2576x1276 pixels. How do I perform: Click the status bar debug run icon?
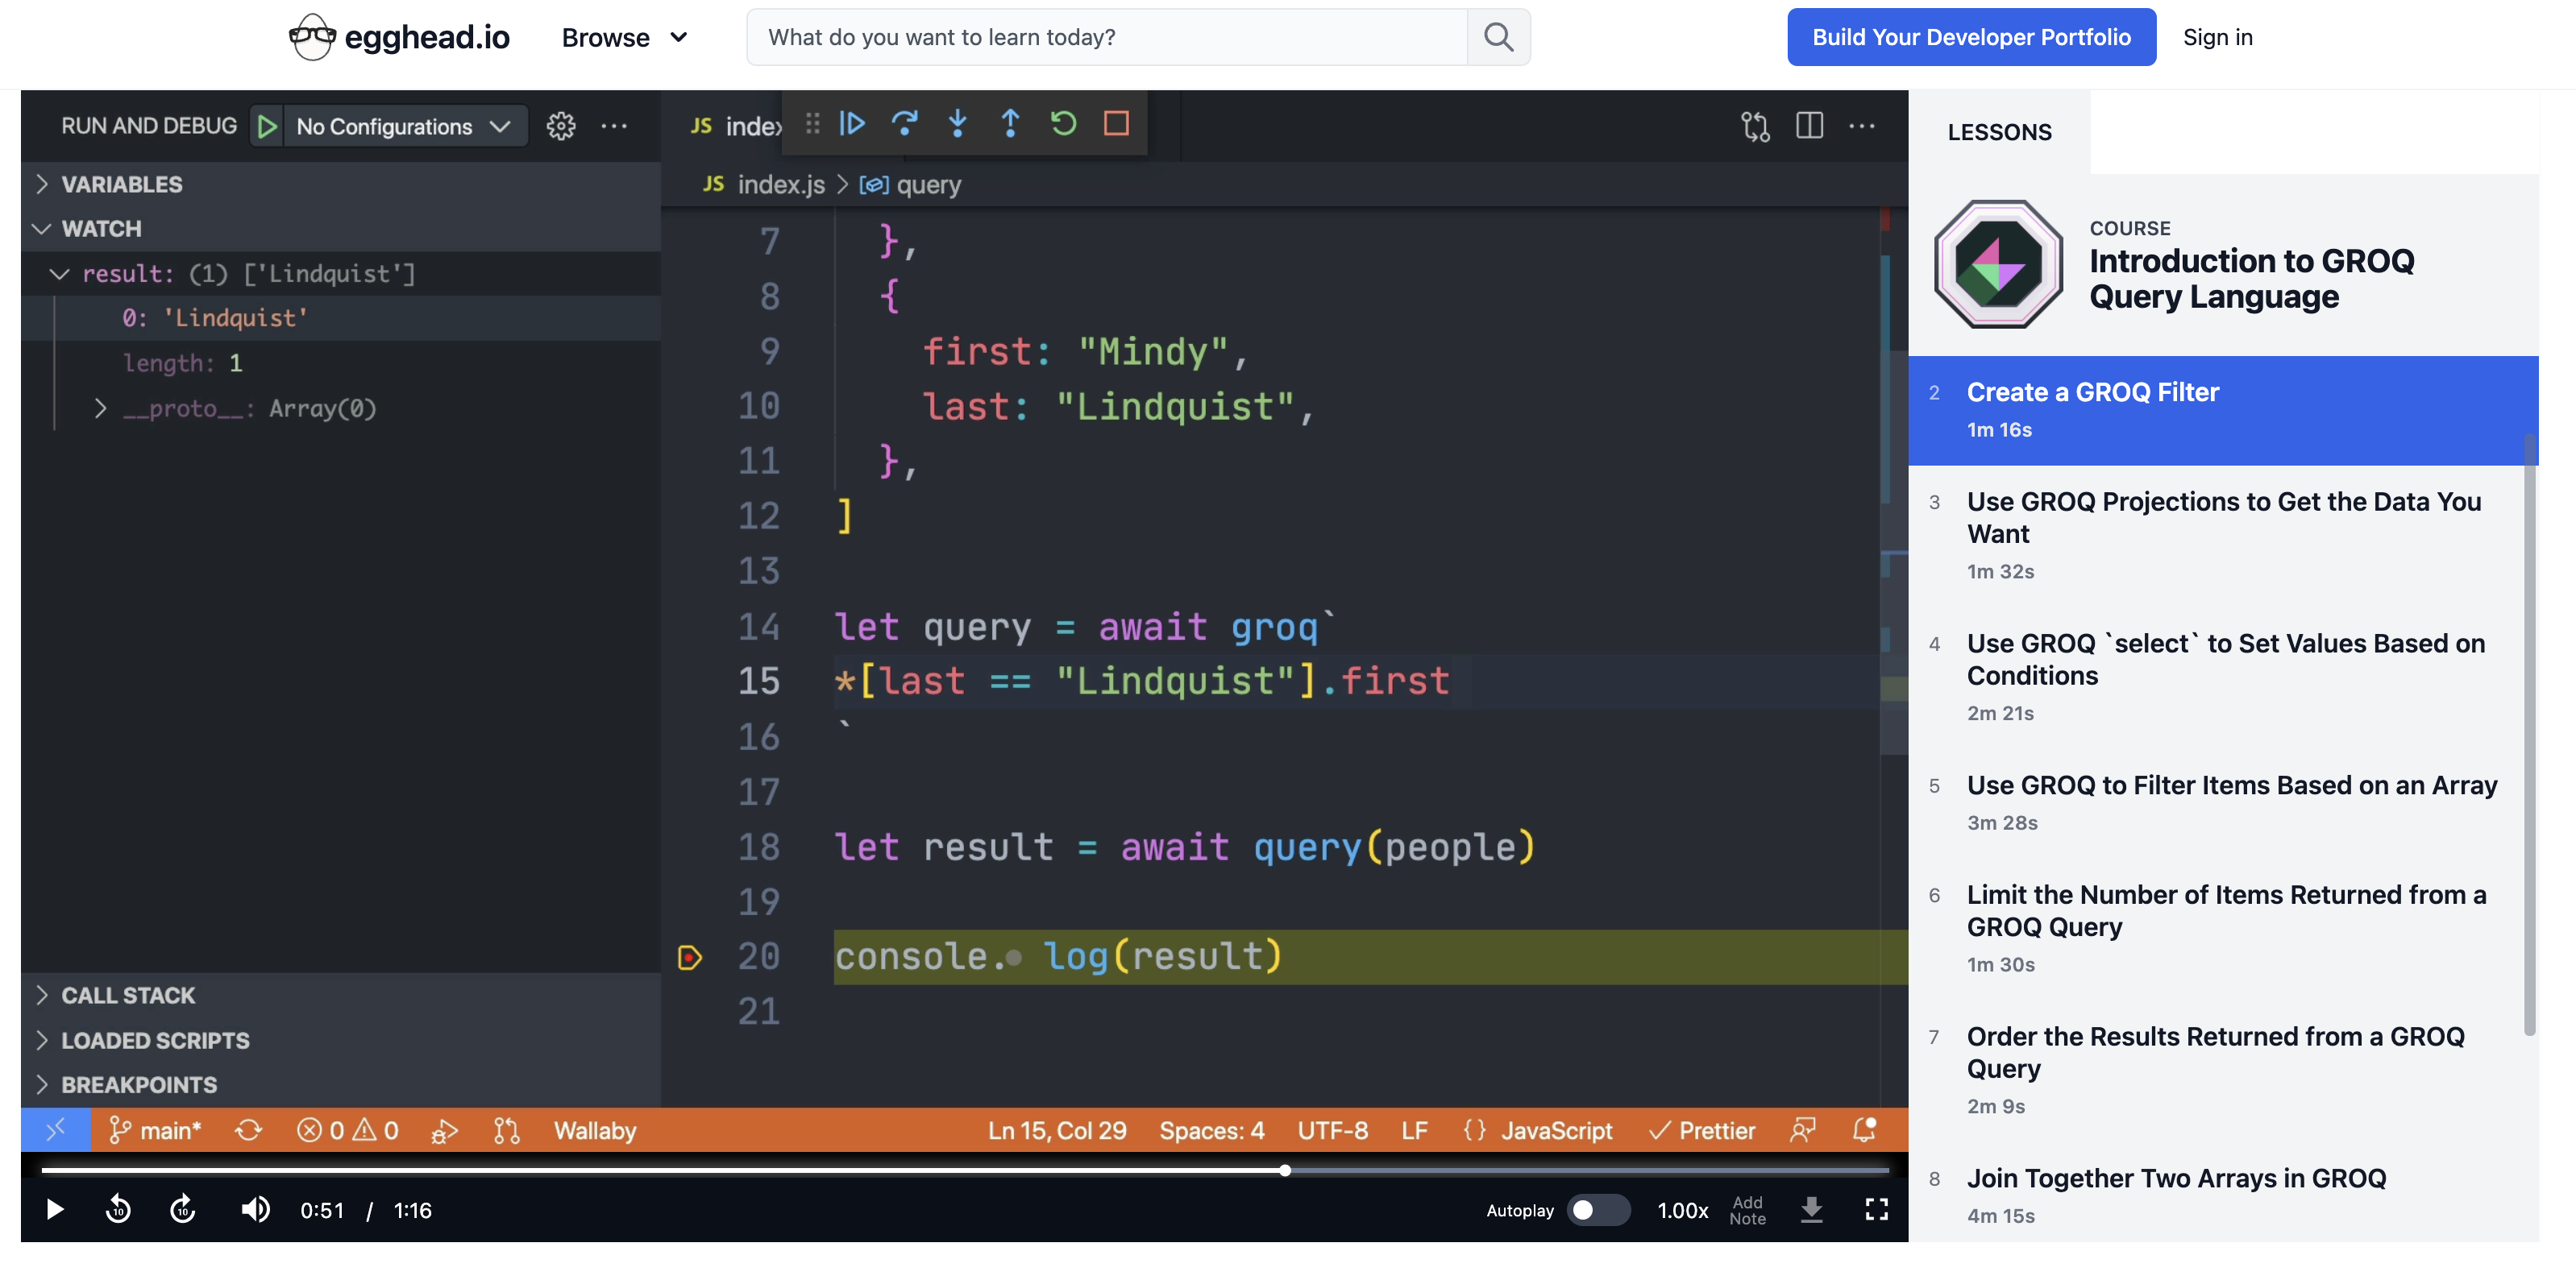pos(444,1130)
